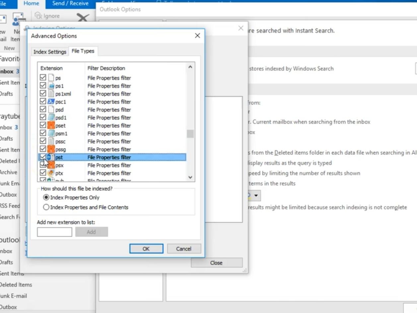The height and width of the screenshot is (313, 417).
Task: Close the Indexing Options window behind
Action: click(x=241, y=29)
